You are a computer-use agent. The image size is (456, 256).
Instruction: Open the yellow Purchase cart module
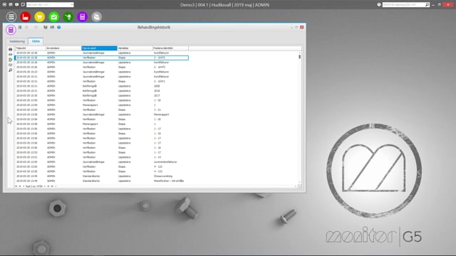tap(40, 17)
